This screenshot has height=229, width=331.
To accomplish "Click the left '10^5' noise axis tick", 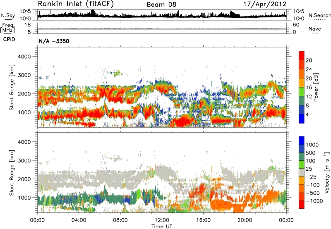I will (25, 12).
